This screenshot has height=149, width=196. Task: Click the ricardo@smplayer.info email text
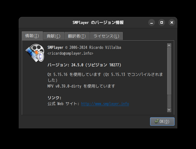pyautogui.click(x=70, y=53)
